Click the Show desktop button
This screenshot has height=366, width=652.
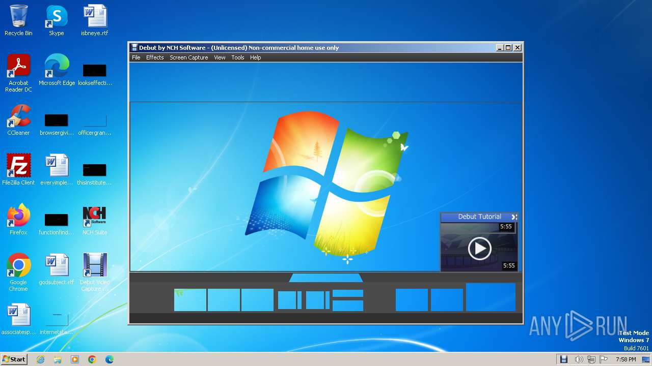[646, 359]
